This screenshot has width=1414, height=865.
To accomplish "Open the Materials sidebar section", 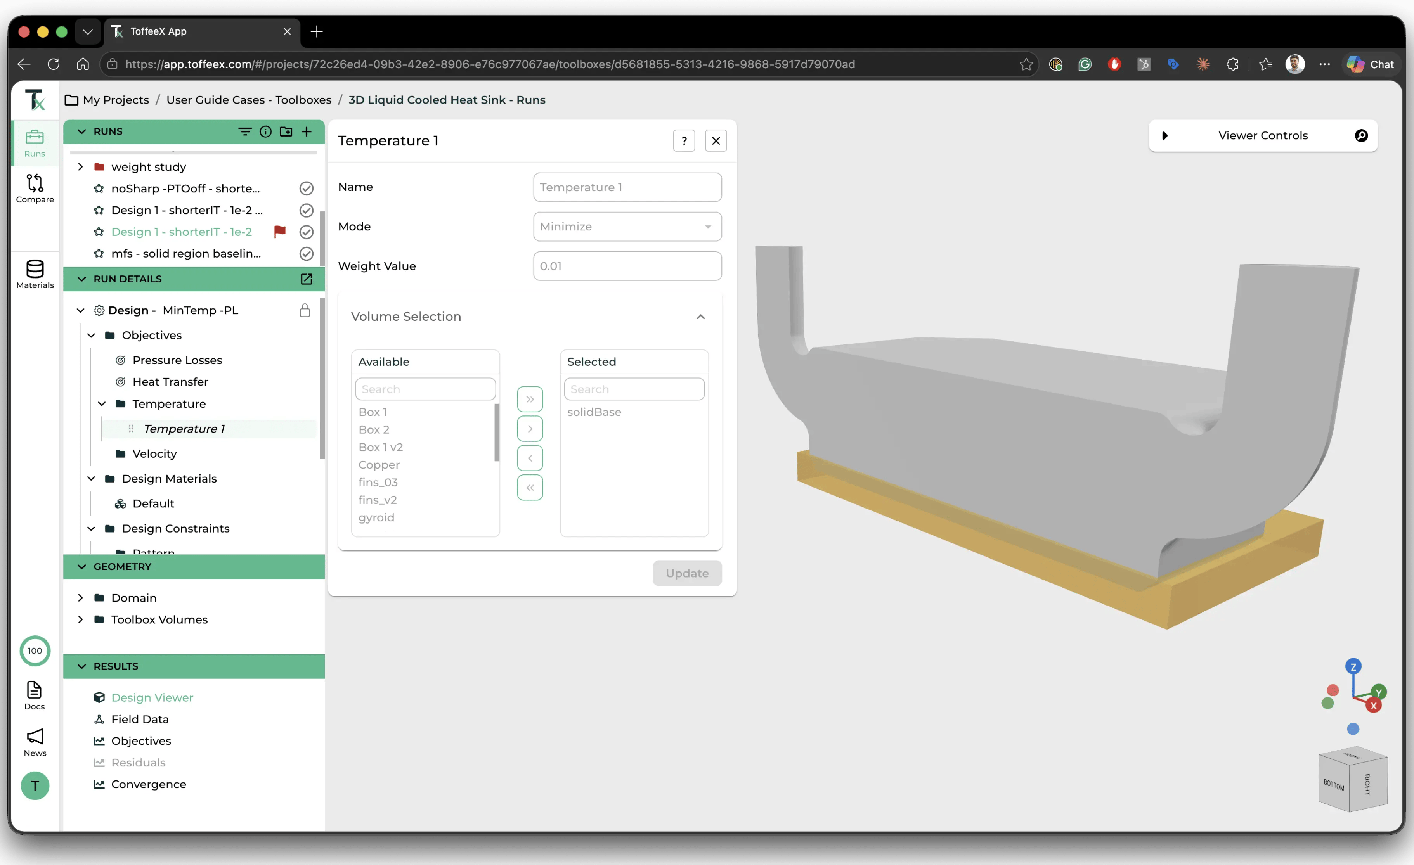I will click(x=35, y=274).
